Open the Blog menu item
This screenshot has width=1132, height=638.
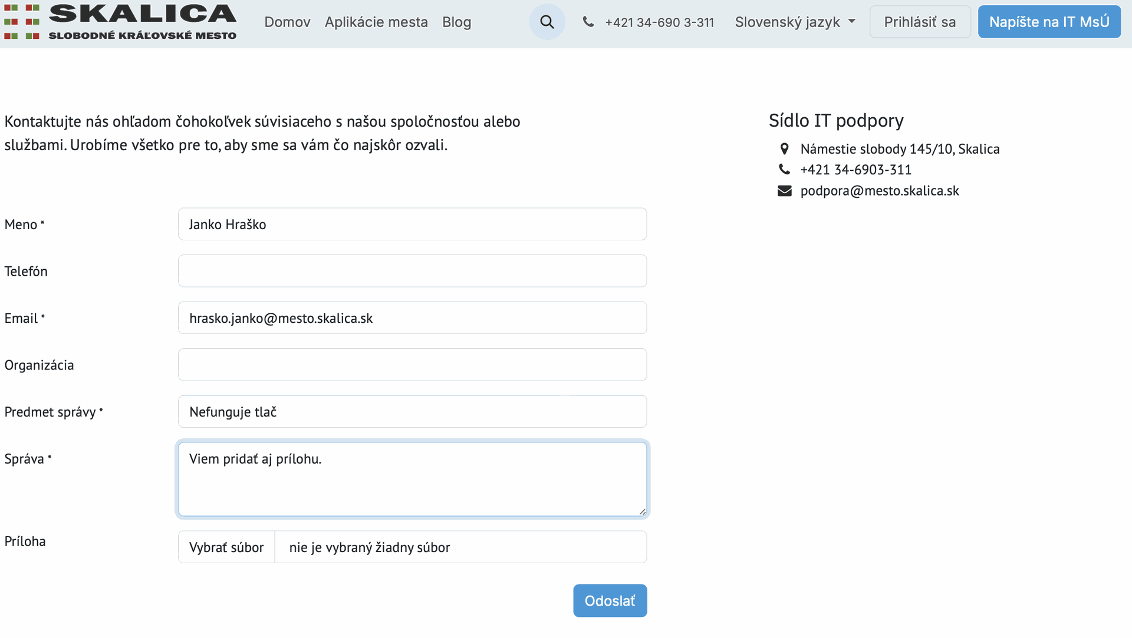click(x=456, y=22)
